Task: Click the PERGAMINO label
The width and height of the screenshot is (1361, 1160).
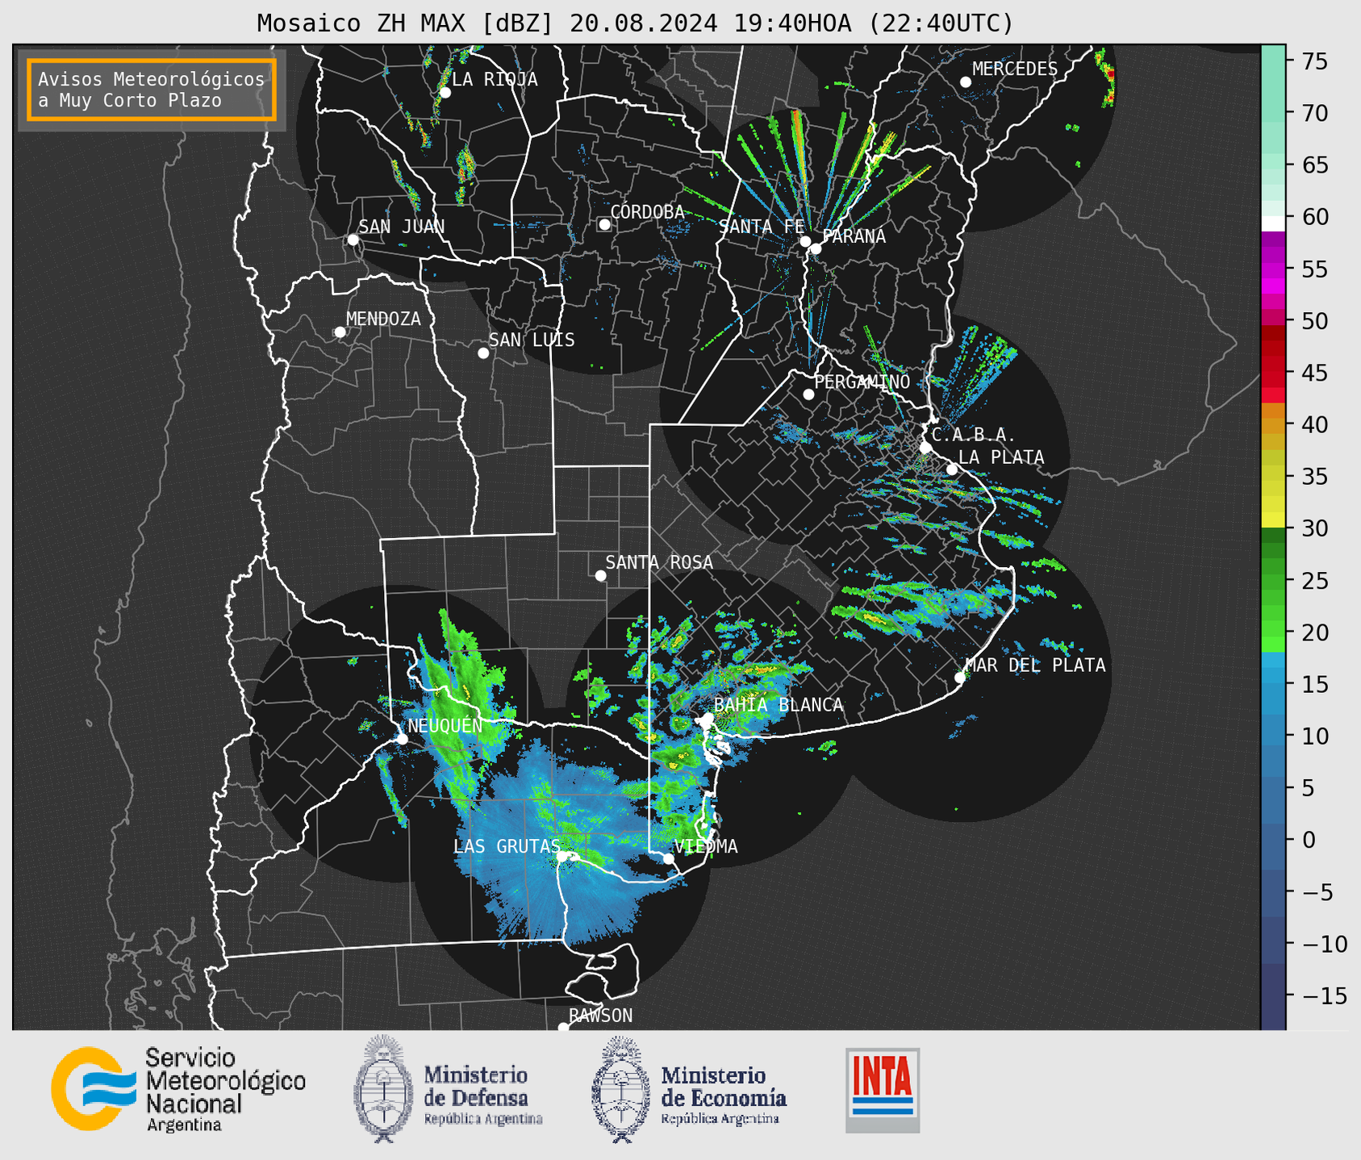Action: coord(862,382)
